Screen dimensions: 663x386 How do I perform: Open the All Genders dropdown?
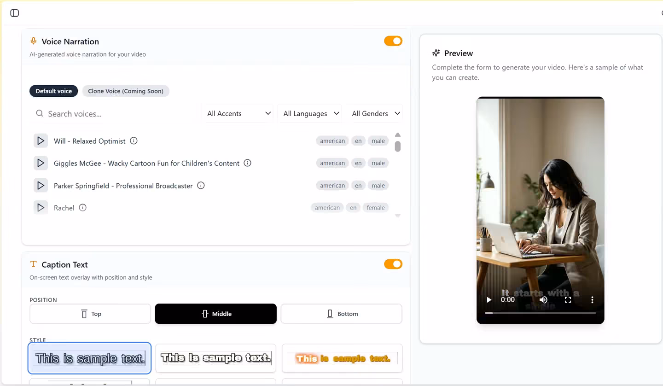tap(375, 113)
